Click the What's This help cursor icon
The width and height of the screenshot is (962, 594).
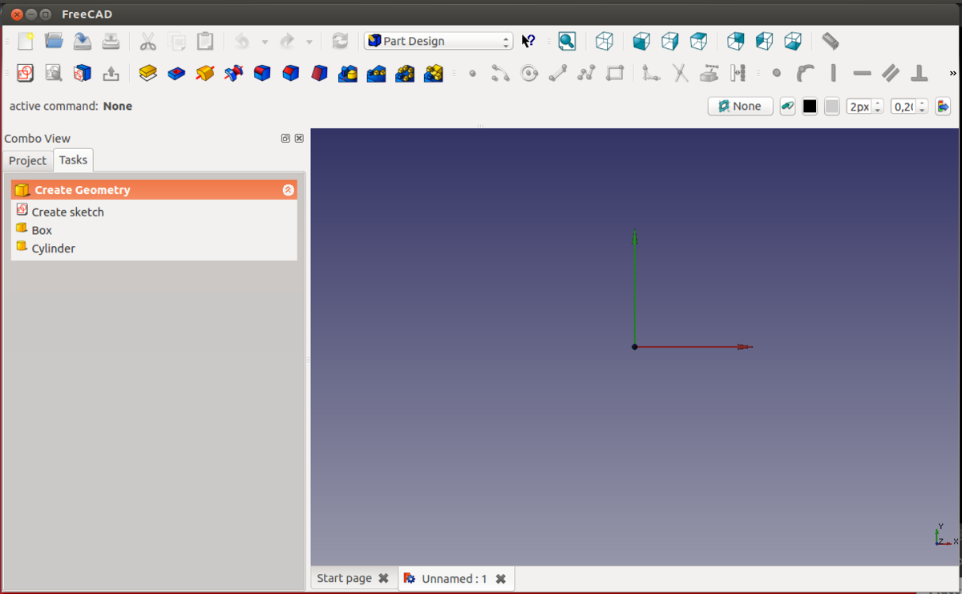click(528, 41)
